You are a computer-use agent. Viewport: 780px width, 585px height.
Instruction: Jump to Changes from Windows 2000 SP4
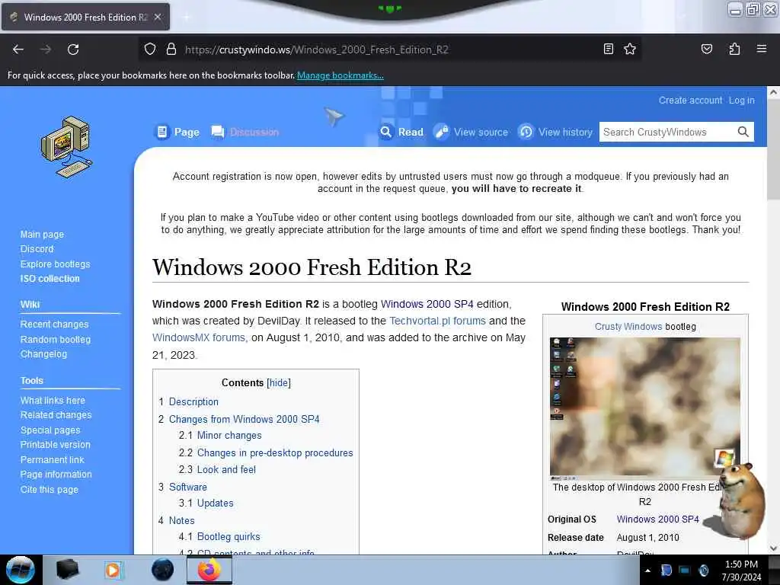click(245, 420)
